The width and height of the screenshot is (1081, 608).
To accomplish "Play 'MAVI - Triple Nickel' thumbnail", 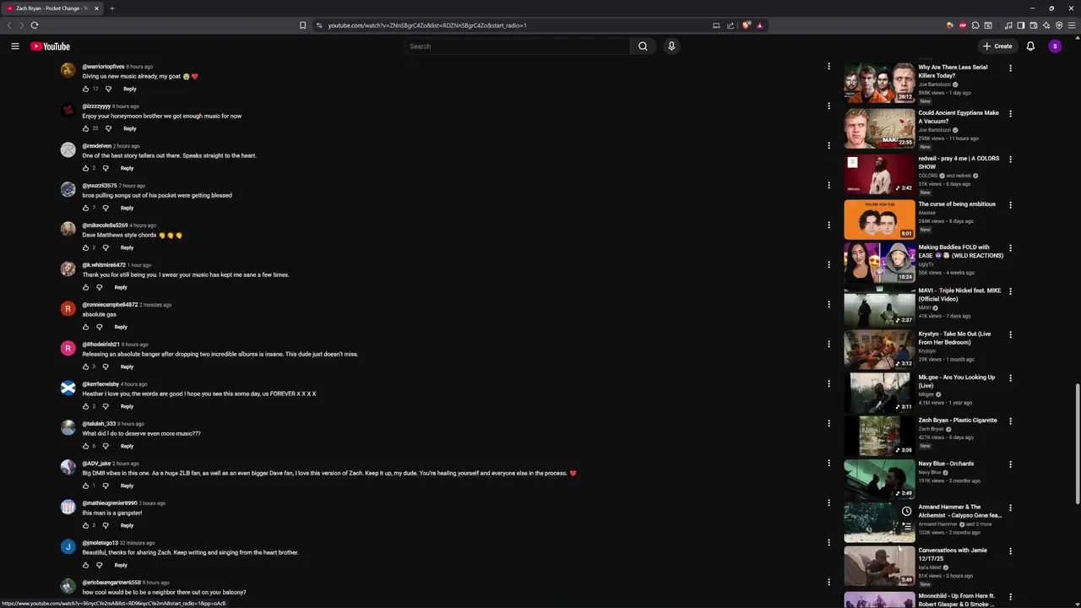I will pos(879,306).
